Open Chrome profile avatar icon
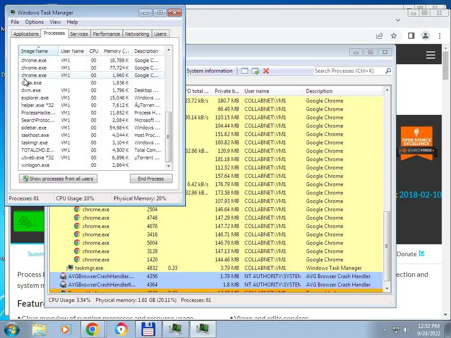 425,36
